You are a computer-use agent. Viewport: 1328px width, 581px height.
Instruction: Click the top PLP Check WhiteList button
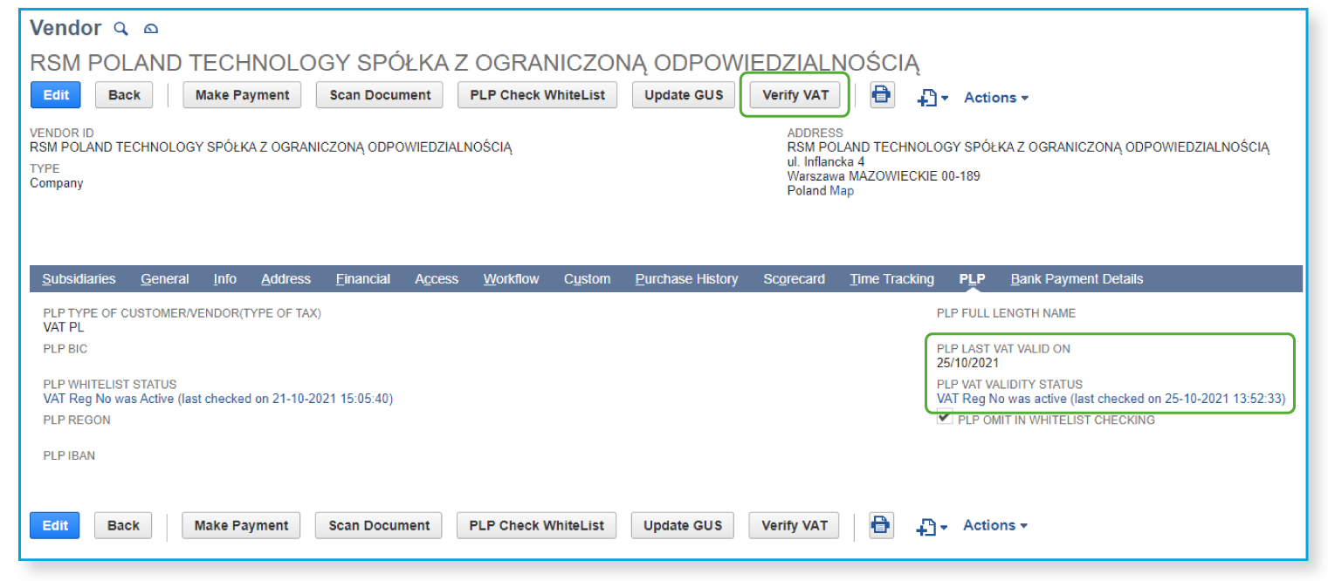point(538,95)
